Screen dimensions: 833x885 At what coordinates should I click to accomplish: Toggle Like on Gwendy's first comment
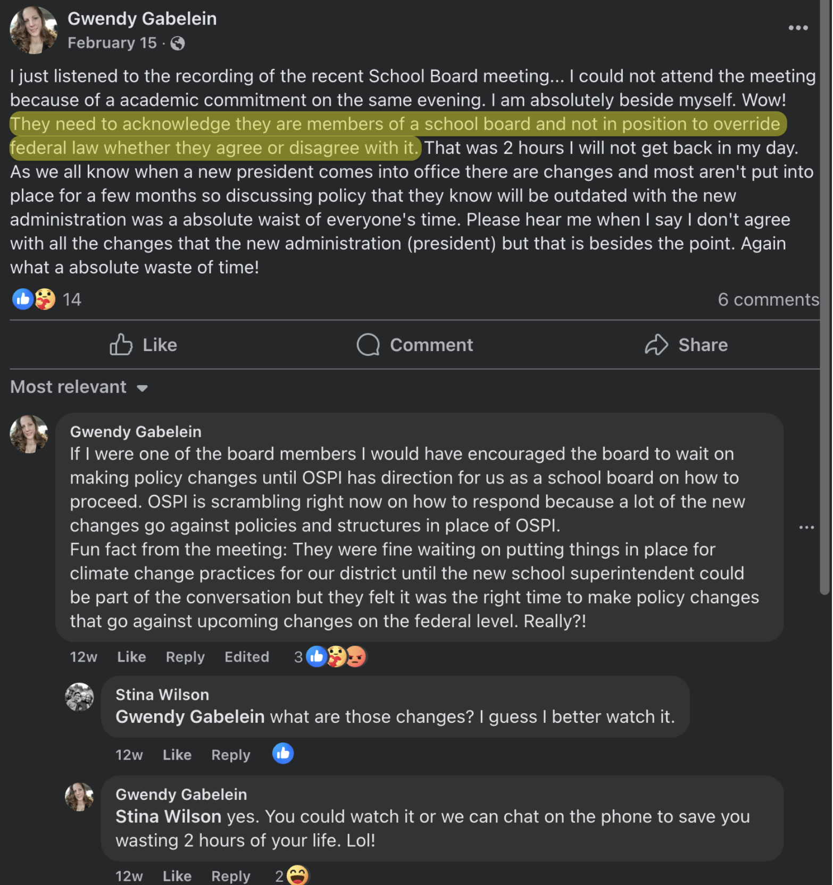[x=131, y=657]
